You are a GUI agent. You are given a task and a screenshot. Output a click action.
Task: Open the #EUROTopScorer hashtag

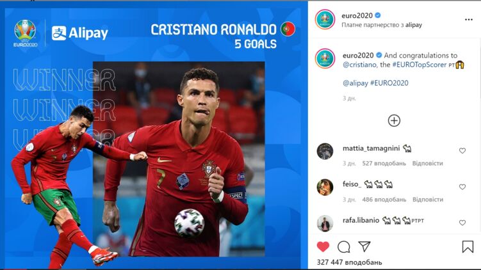point(420,65)
